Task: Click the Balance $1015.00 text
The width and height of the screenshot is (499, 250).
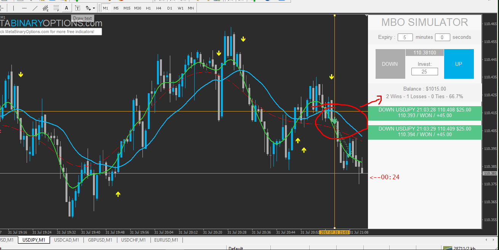Action: click(x=425, y=89)
